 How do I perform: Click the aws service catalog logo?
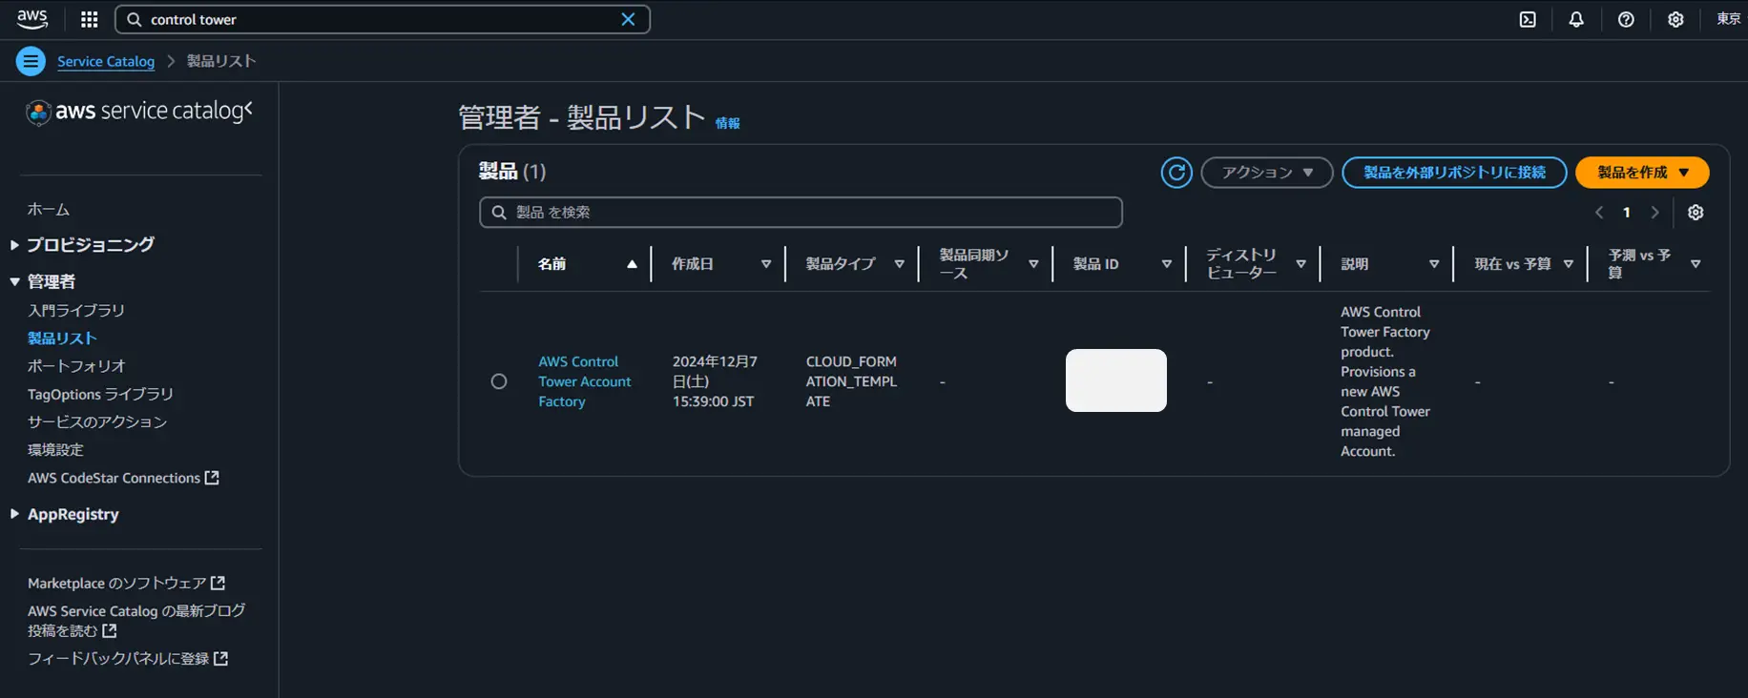(134, 112)
